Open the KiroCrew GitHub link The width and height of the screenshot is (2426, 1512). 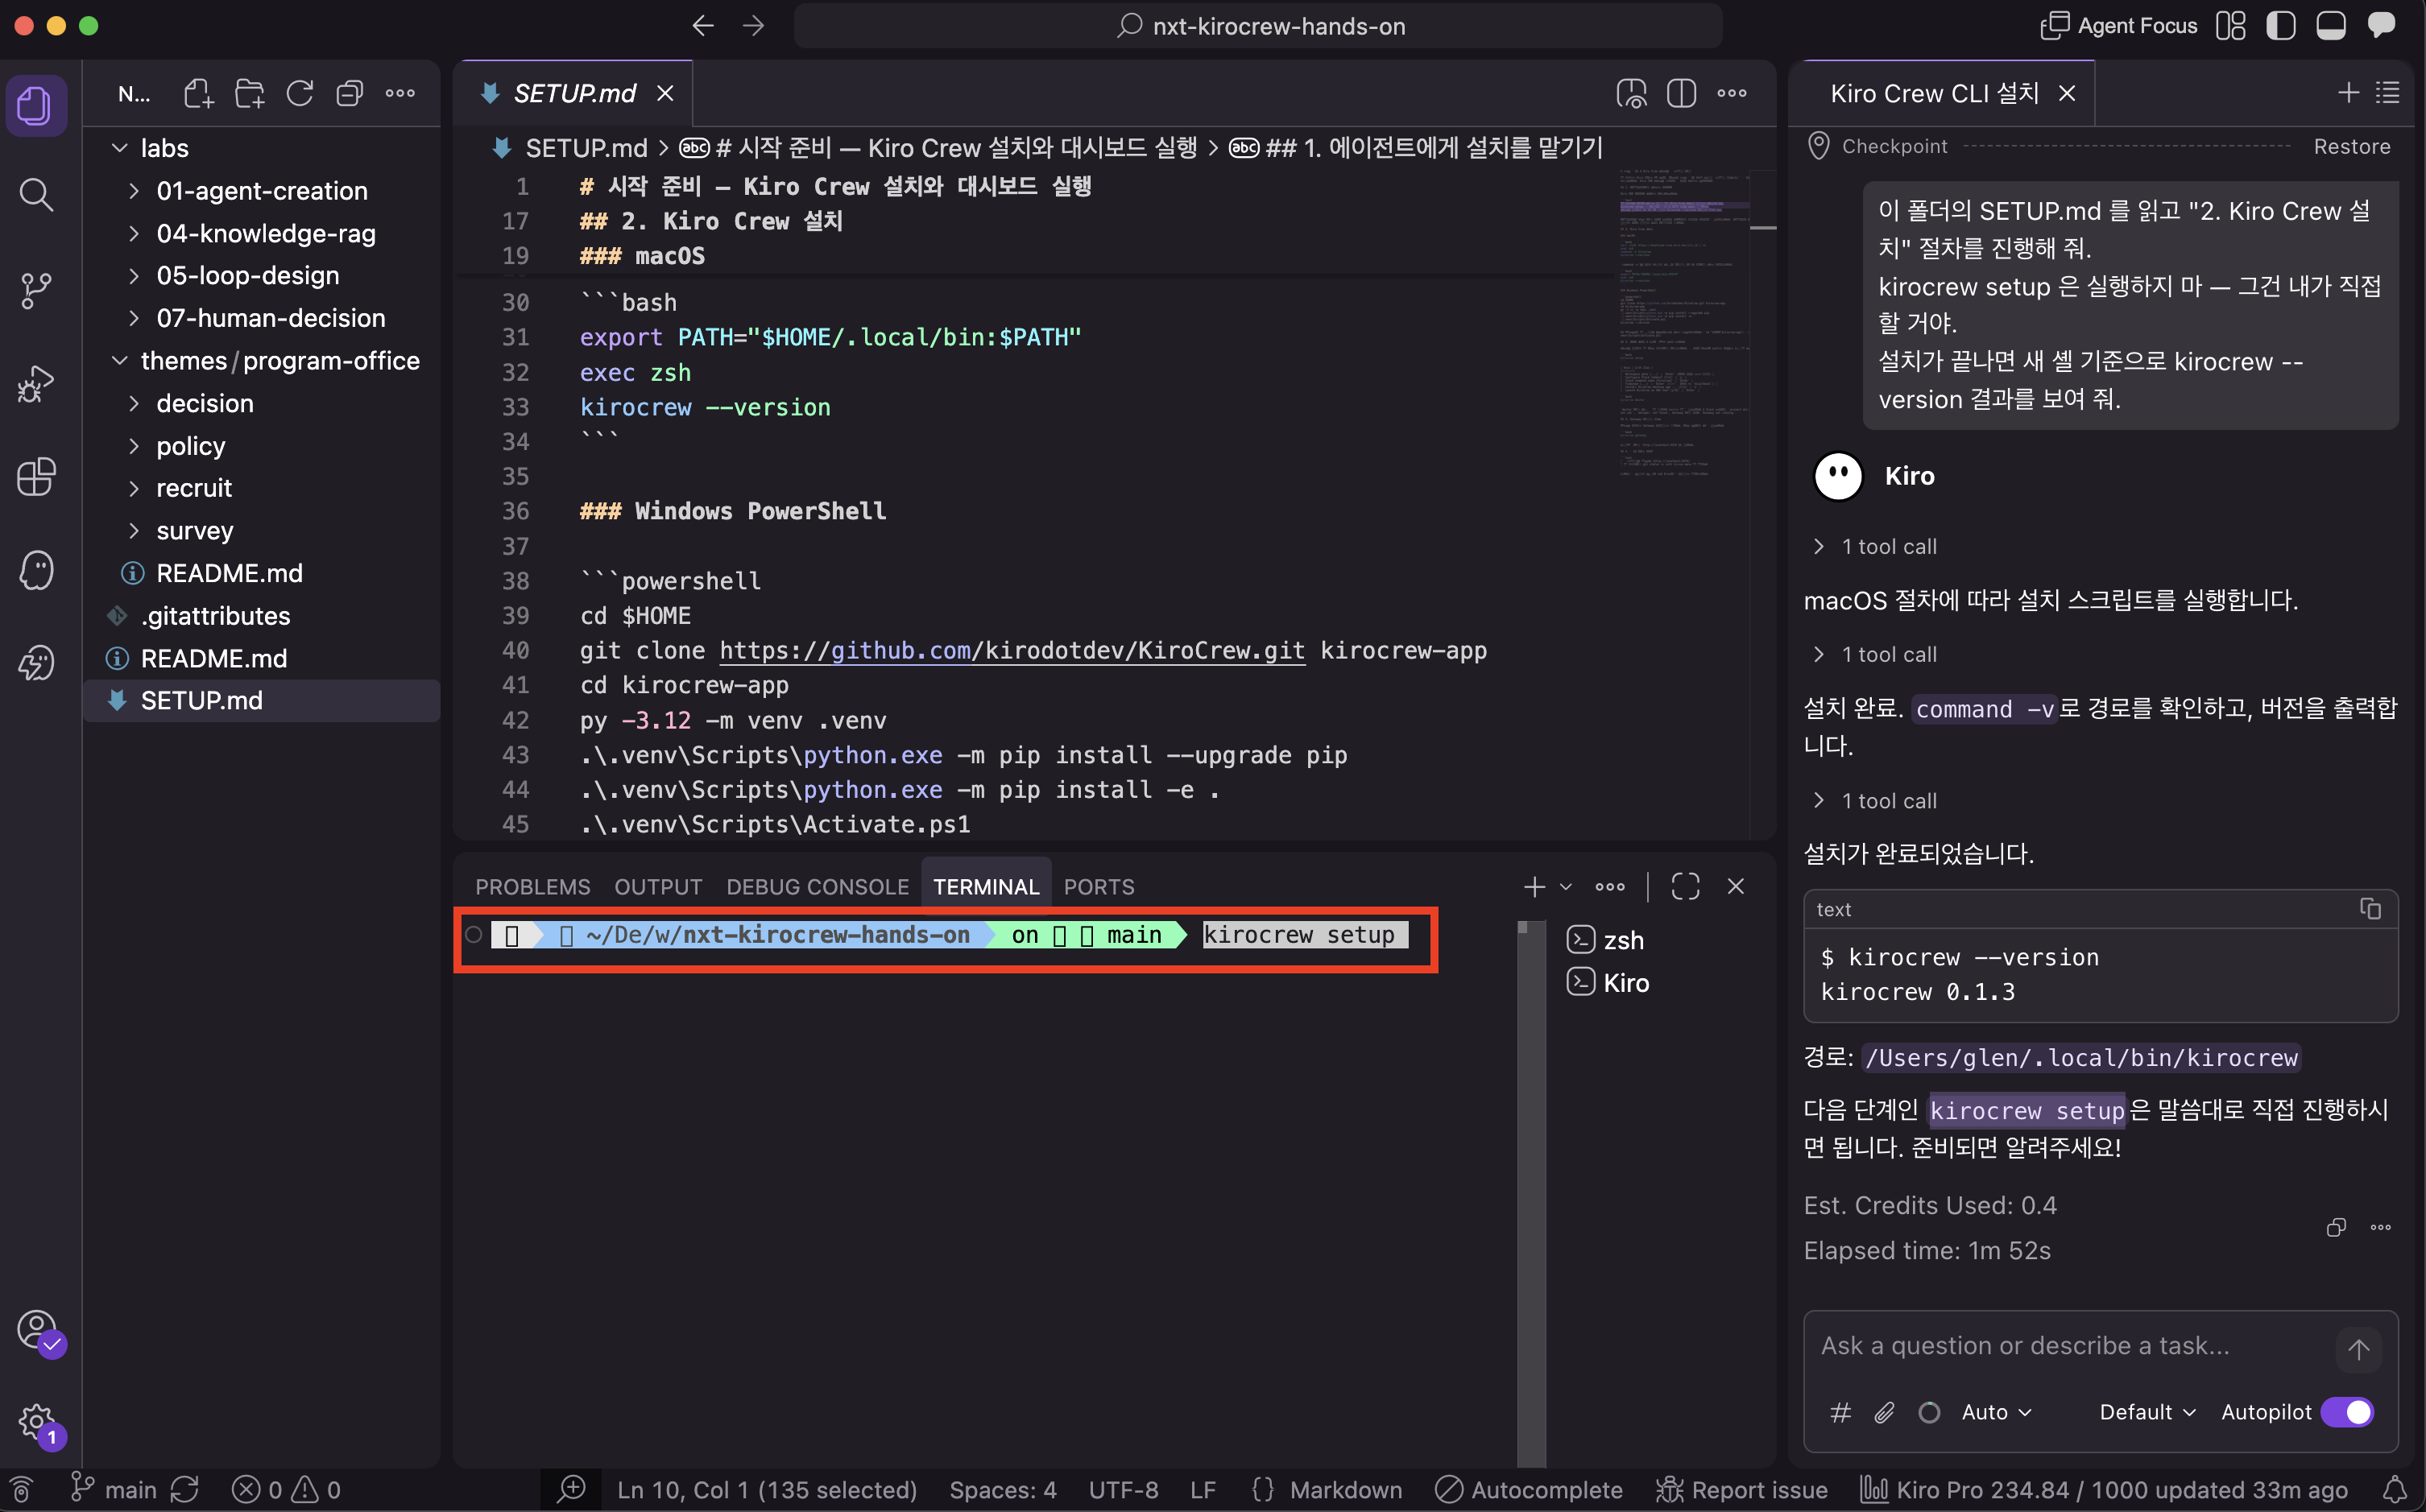coord(1012,651)
